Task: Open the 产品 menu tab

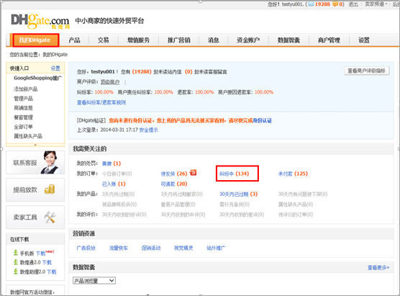Action: click(x=74, y=40)
